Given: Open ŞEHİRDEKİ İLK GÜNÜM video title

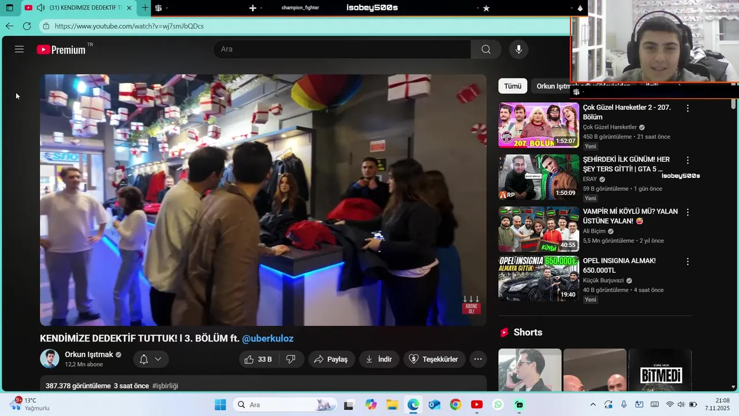Looking at the screenshot, I should click(626, 164).
